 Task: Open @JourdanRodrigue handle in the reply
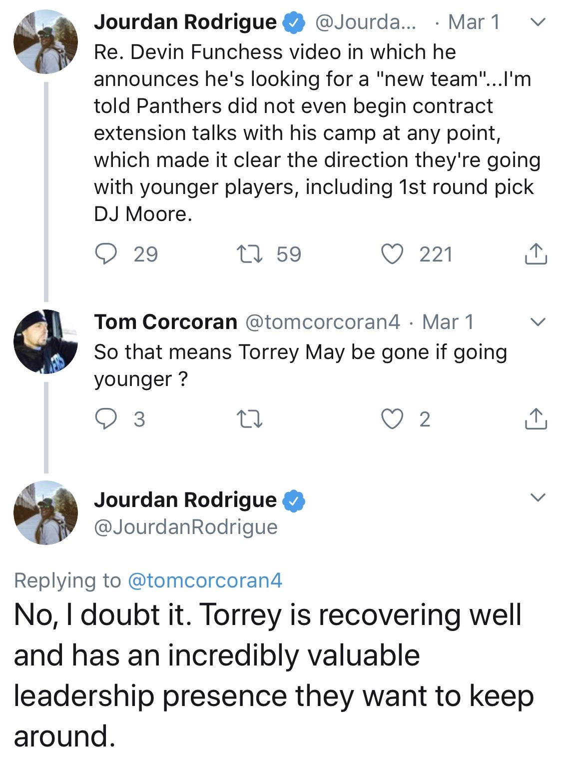pos(186,526)
